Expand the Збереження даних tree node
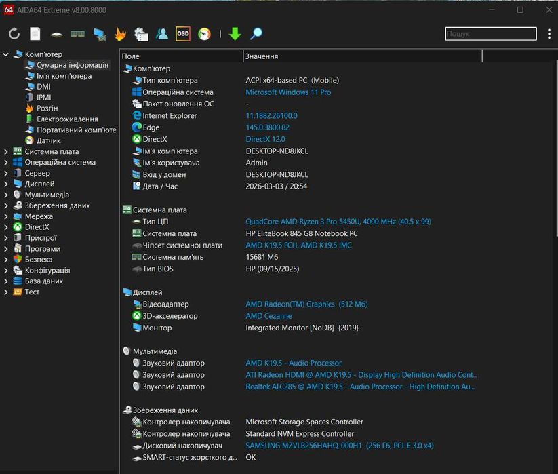 (x=5, y=205)
